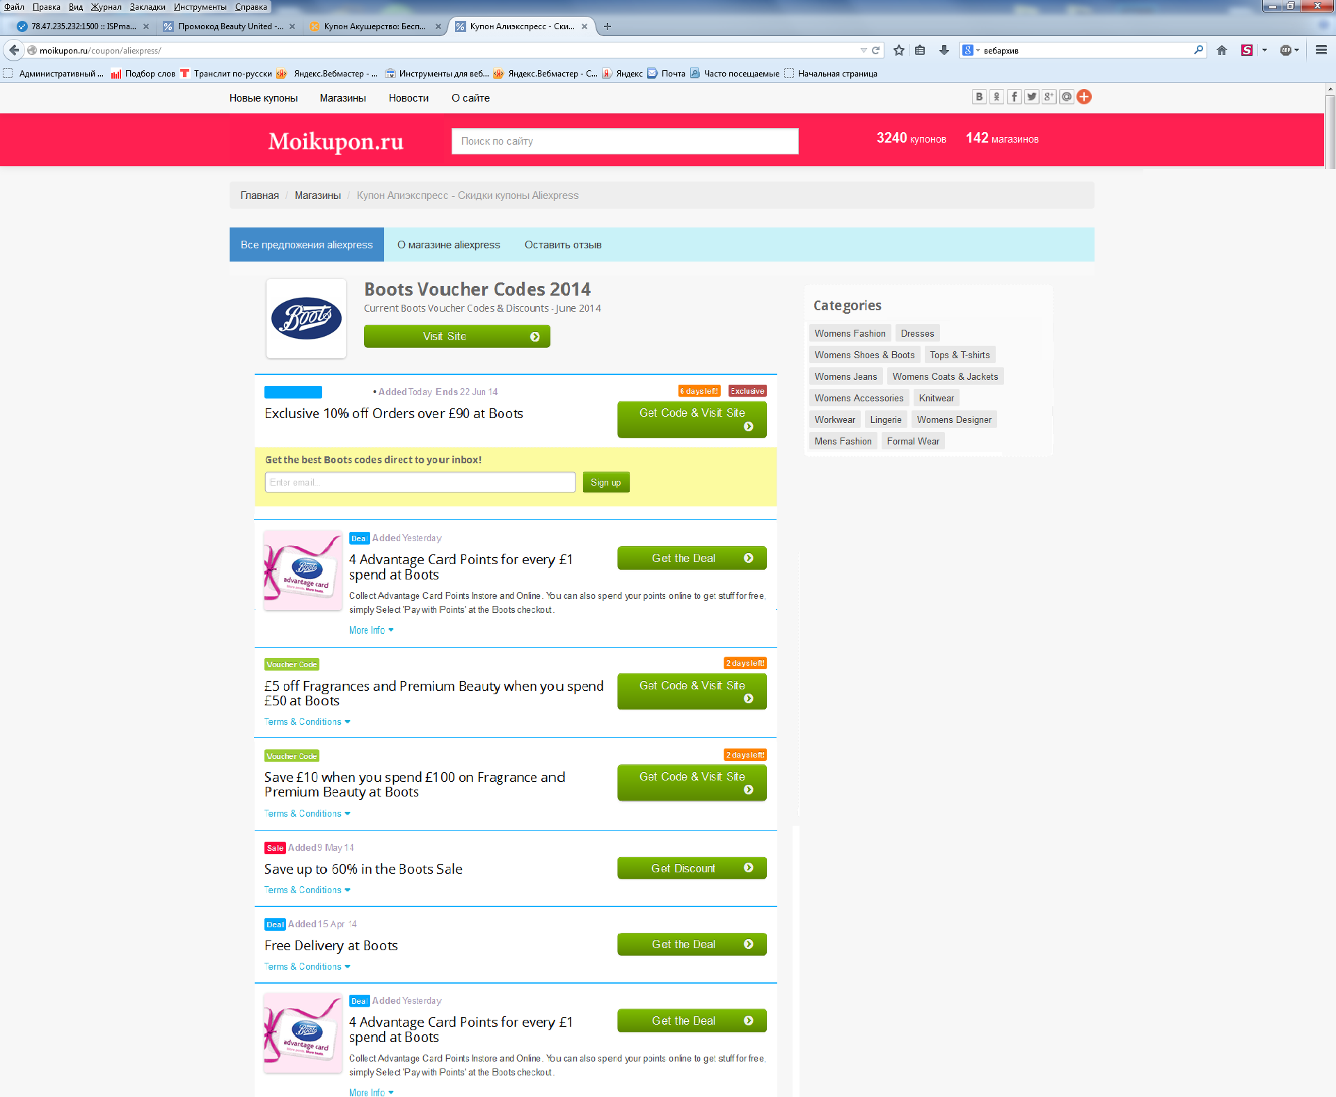The image size is (1336, 1097).
Task: Expand Terms & Conditions for Save £10 offer
Action: click(x=307, y=813)
